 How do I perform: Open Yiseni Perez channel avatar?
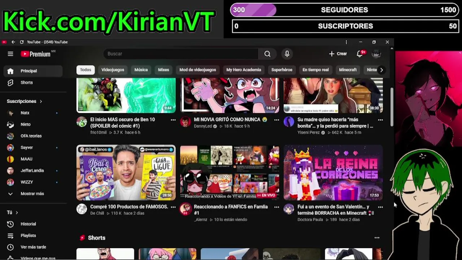click(x=289, y=122)
